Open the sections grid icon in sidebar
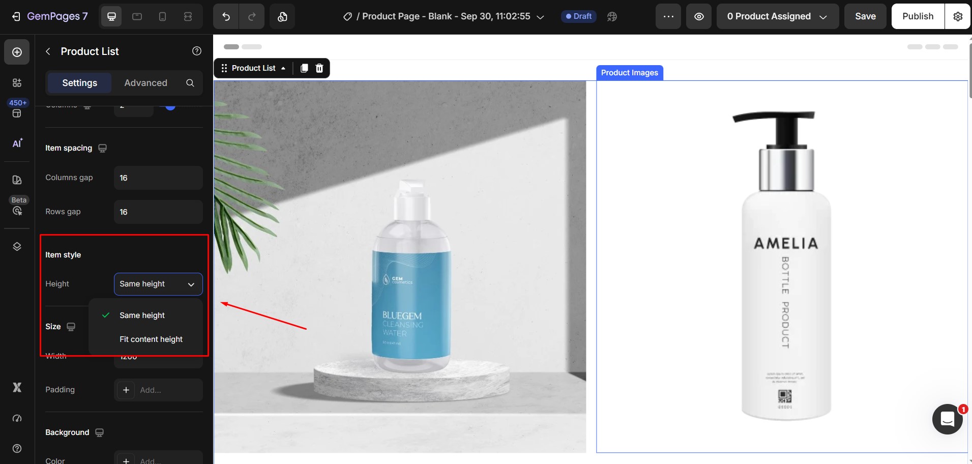Screen dimensions: 972x464 (17, 83)
